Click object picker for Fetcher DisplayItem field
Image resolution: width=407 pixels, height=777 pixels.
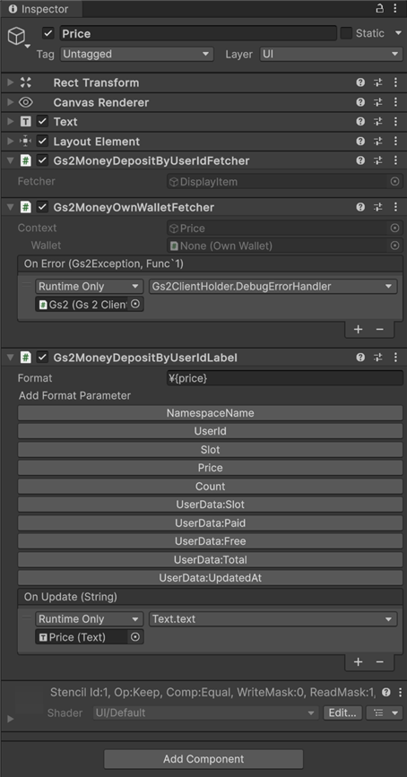point(394,182)
